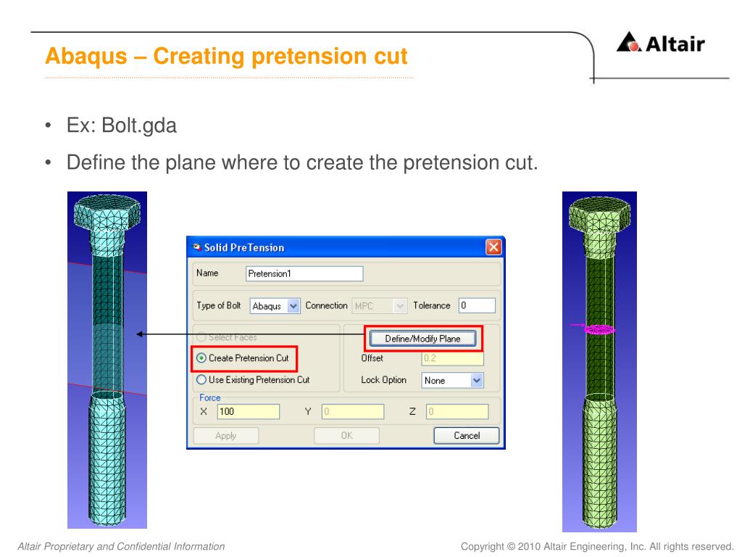Click the Offset value field
Screen dimensions: 742x557
(x=452, y=358)
